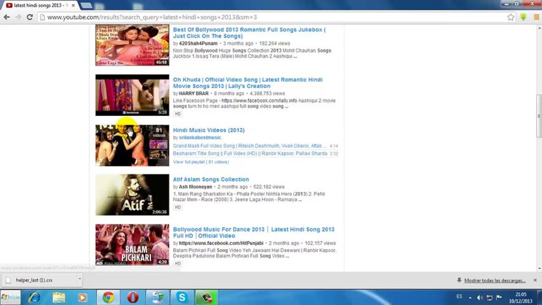Screen dimensions: 542x305
Task: Visit the 420Shah4Punam channel link
Action: point(198,43)
